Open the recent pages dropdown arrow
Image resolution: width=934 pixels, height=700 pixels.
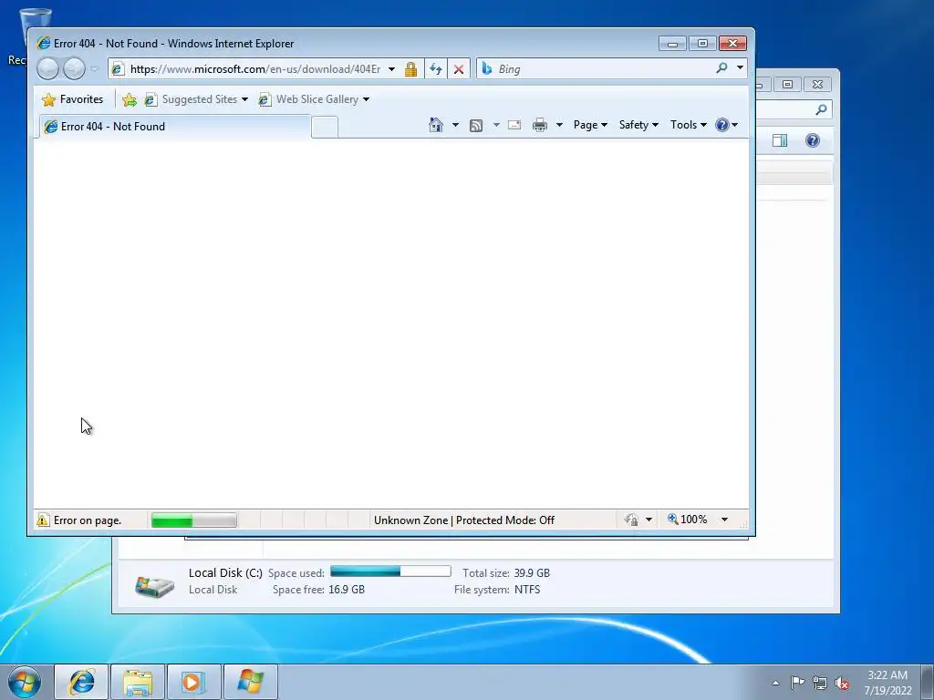94,69
